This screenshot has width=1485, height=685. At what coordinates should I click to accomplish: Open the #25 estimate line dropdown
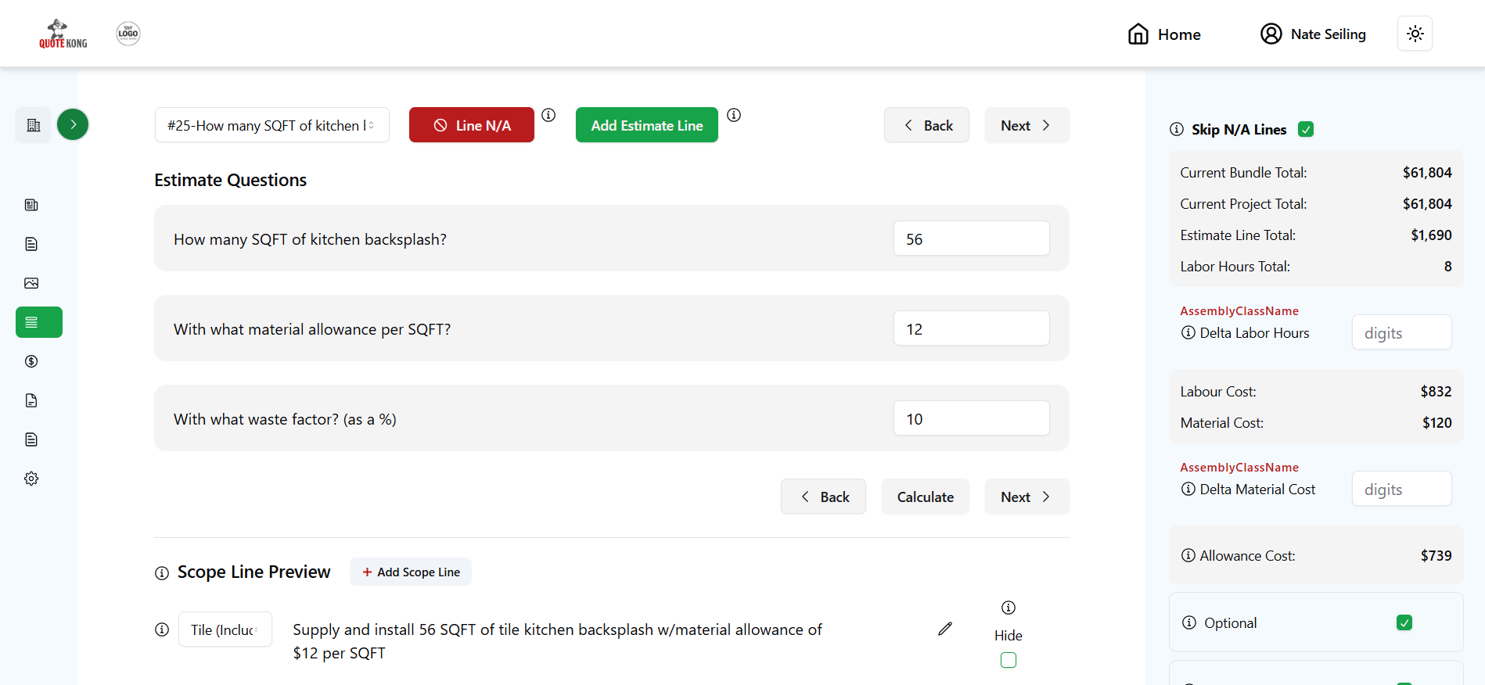click(271, 125)
